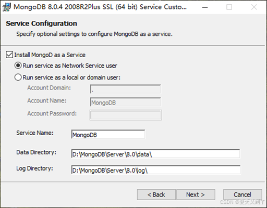Close the installer window
Image resolution: width=267 pixels, height=208 pixels.
coord(254,7)
